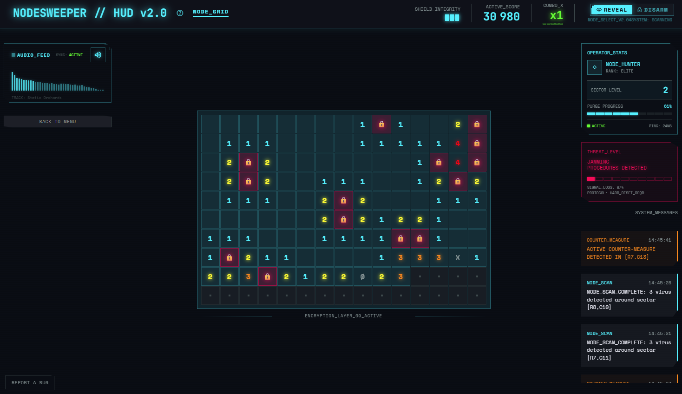Select the lock tile in the top-right grid corner
This screenshot has width=682, height=394.
[477, 125]
